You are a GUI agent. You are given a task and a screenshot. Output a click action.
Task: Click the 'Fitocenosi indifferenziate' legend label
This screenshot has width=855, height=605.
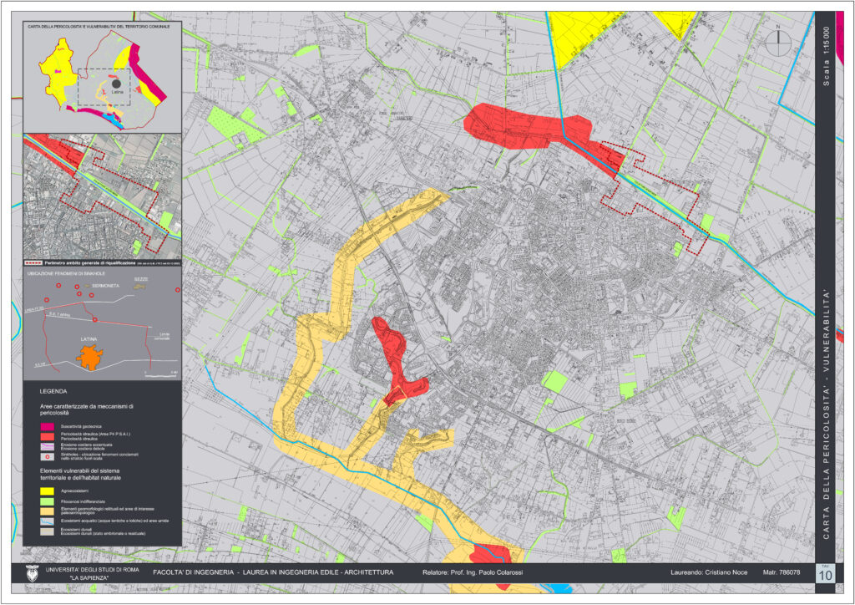[83, 501]
